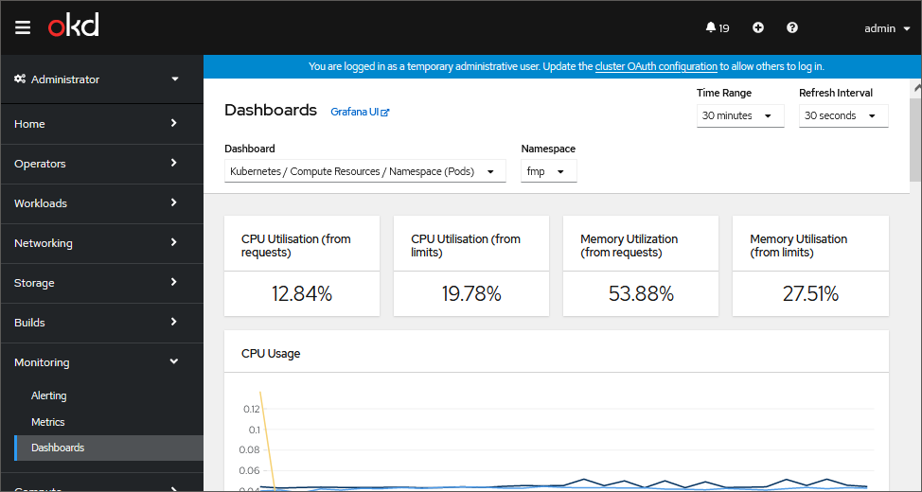Go to the Alerting page
Screen dimensions: 922x492
pyautogui.click(x=49, y=395)
